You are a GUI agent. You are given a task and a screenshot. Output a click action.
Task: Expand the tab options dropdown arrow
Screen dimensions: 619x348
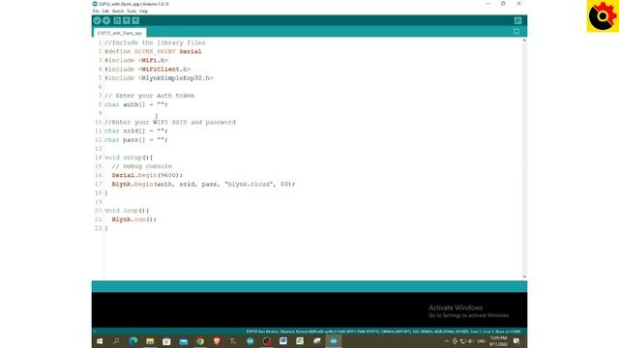(516, 32)
